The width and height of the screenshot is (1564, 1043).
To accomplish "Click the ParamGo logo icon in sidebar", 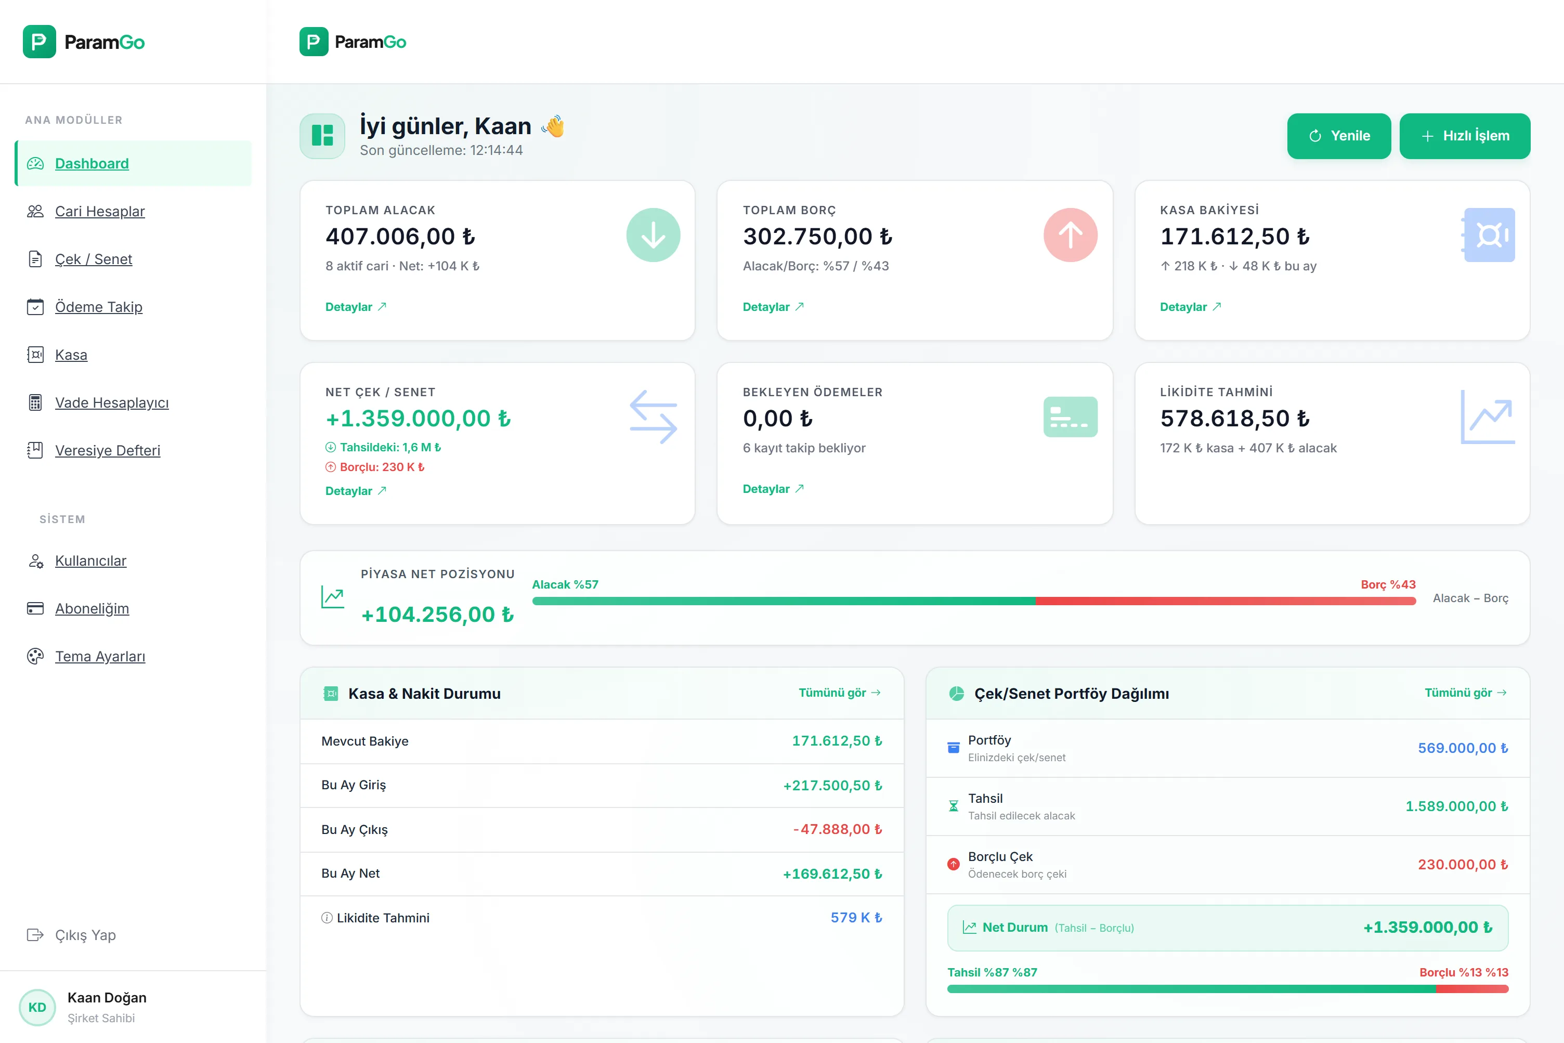I will 39,41.
